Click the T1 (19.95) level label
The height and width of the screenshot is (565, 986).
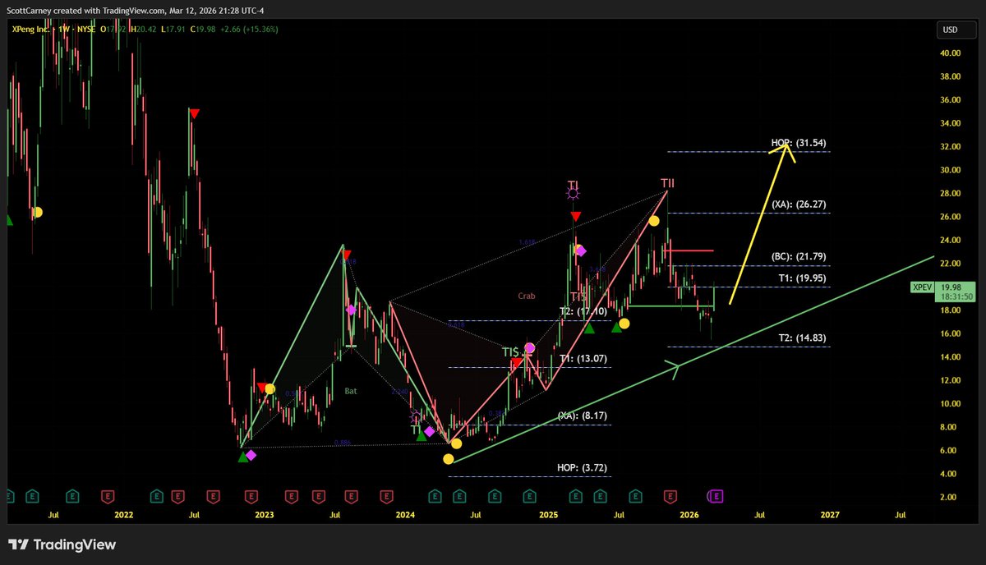pyautogui.click(x=797, y=278)
